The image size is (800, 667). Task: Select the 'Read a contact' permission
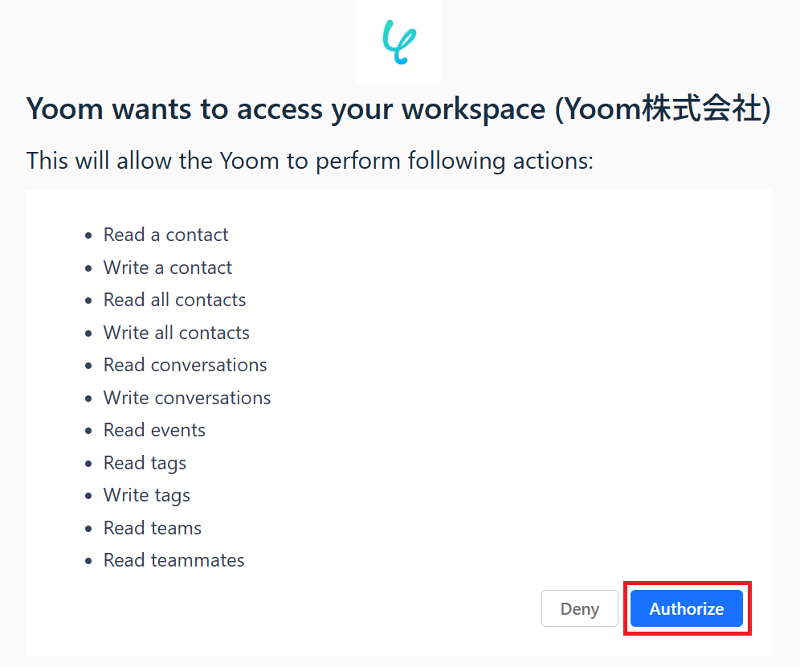165,235
